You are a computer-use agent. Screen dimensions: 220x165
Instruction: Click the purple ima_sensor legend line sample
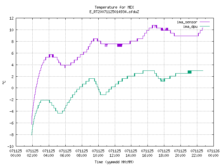click(x=205, y=22)
